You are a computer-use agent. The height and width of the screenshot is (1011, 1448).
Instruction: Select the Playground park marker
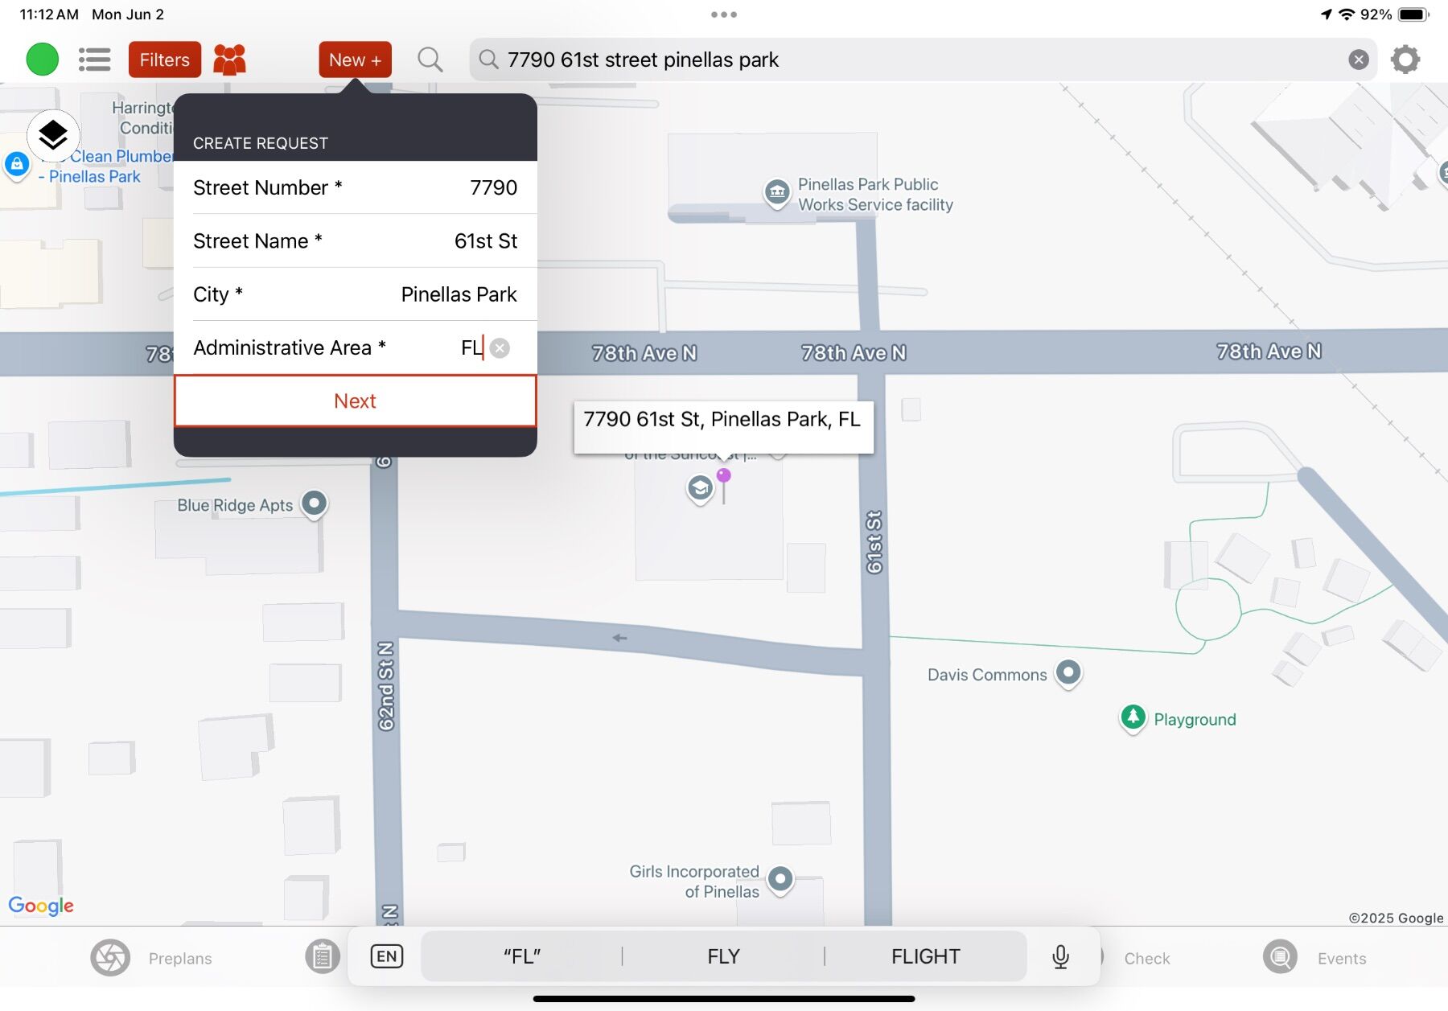pos(1133,717)
